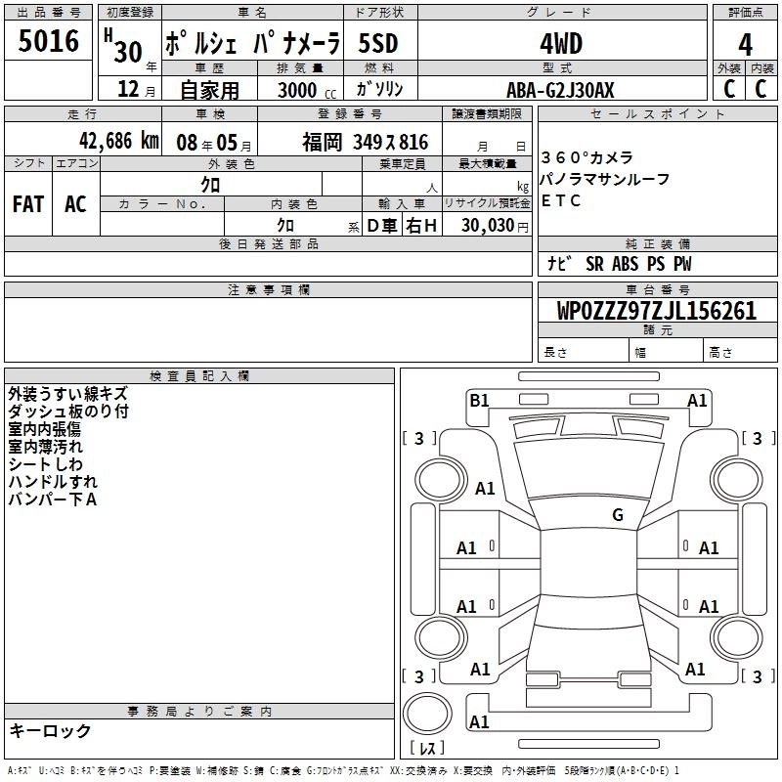782x782 pixels.
Task: Click the 高さ dimension field
Action: (x=741, y=350)
